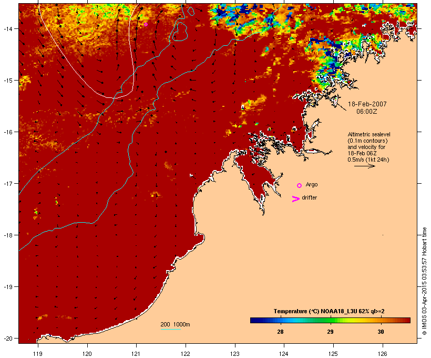Viewport: 431px width, 358px height.
Task: Click the cyan 200 1000m depth contour line sample
Action: point(171,329)
